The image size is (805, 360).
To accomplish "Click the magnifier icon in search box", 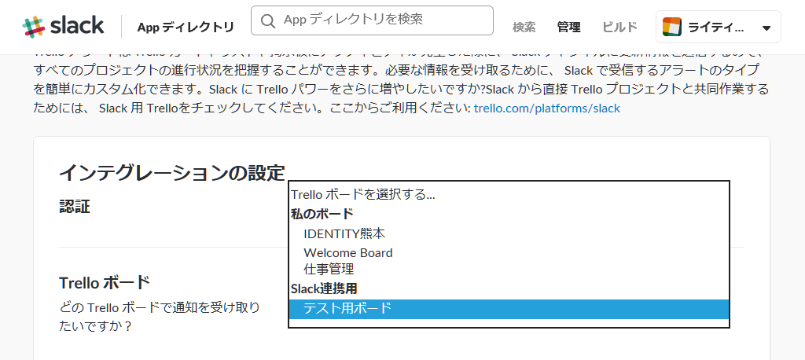I will tap(268, 20).
